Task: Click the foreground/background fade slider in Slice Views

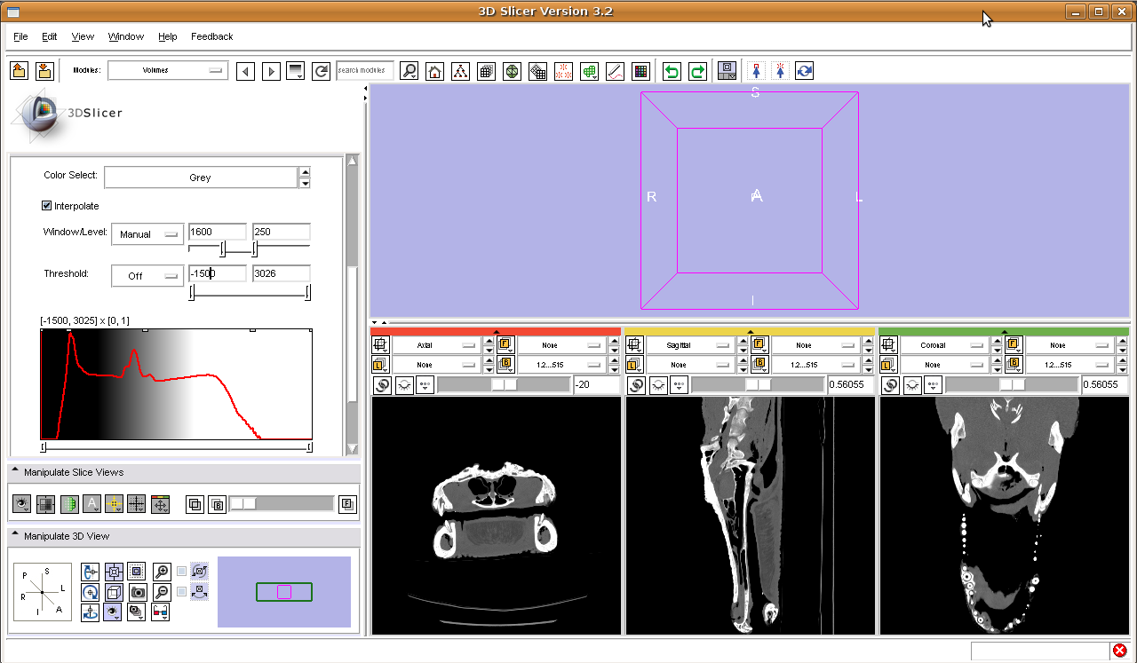Action: [282, 504]
